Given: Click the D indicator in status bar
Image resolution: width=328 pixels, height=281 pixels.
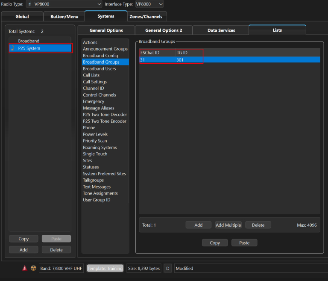Looking at the screenshot, I should coord(168,268).
